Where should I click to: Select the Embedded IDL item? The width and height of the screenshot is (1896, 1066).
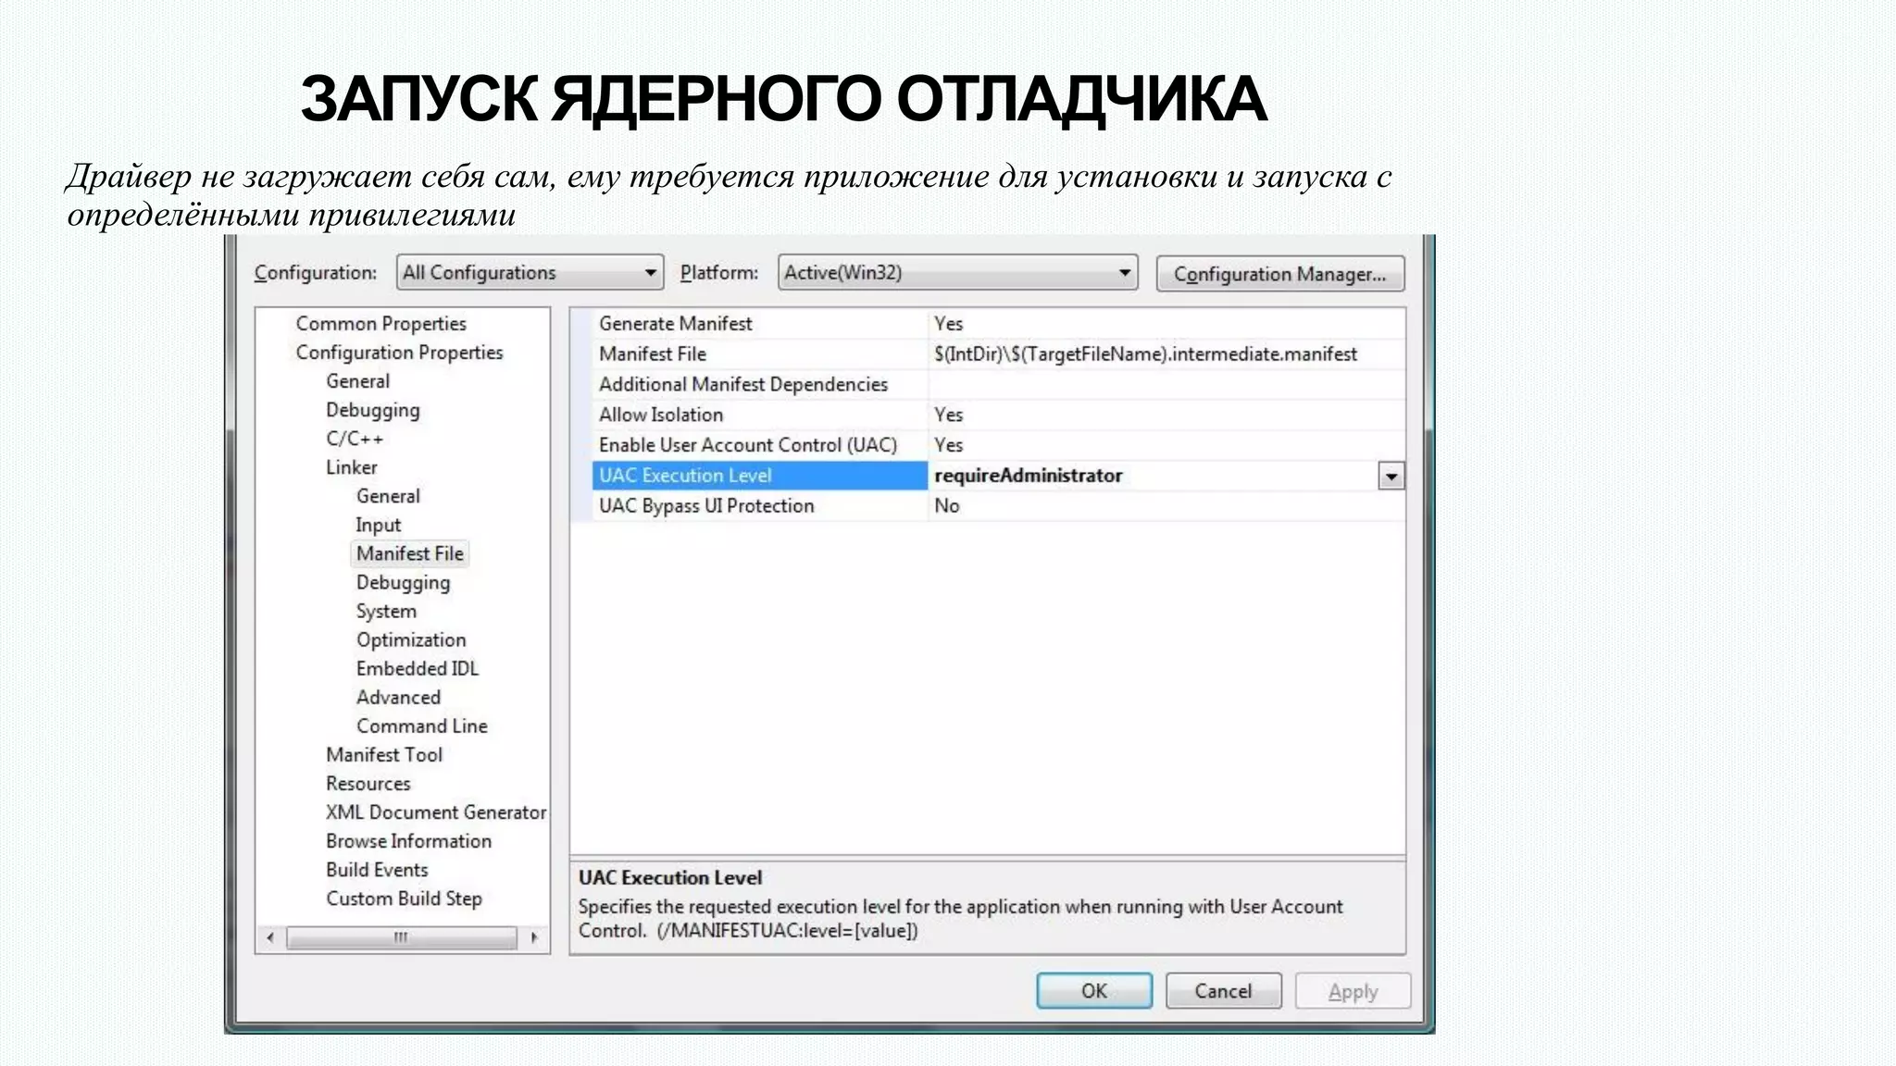click(x=417, y=669)
